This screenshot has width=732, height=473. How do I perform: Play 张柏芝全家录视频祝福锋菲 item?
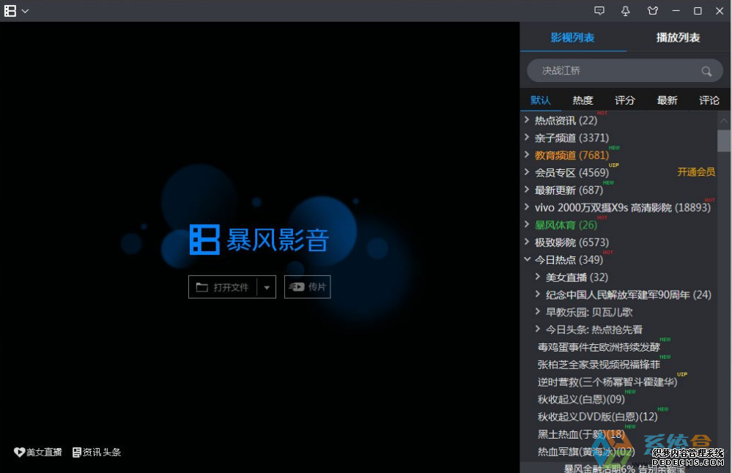click(x=599, y=365)
